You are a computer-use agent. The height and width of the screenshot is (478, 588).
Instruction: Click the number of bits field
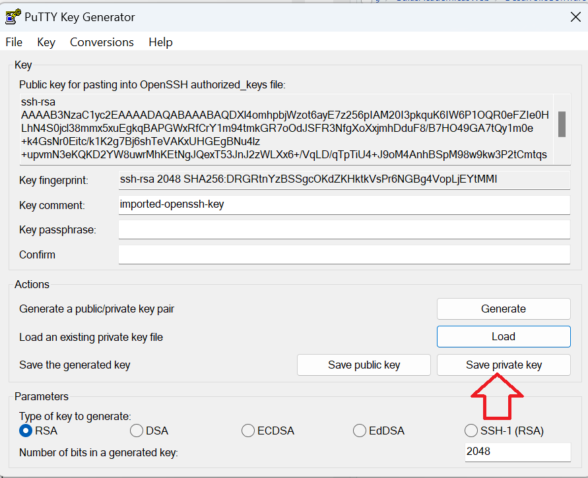point(517,452)
